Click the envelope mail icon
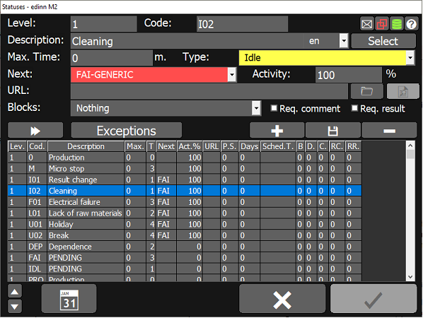This screenshot has width=423, height=318. (366, 24)
